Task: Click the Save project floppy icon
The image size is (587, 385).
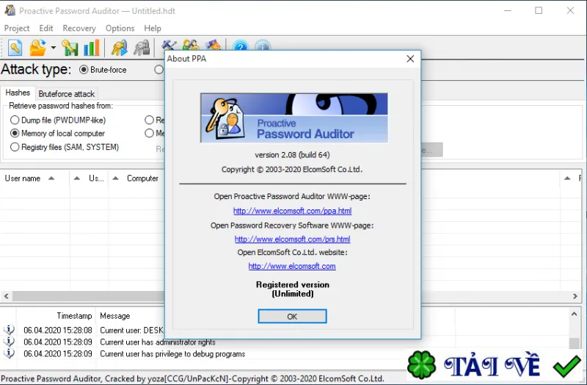Action: point(69,48)
